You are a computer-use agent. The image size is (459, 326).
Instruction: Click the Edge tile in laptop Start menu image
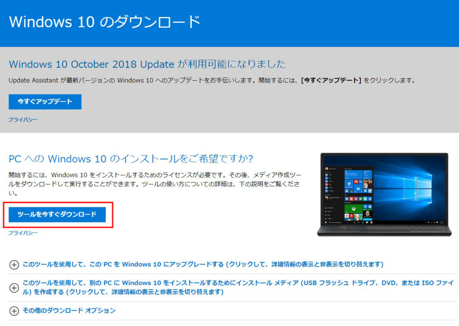(349, 184)
